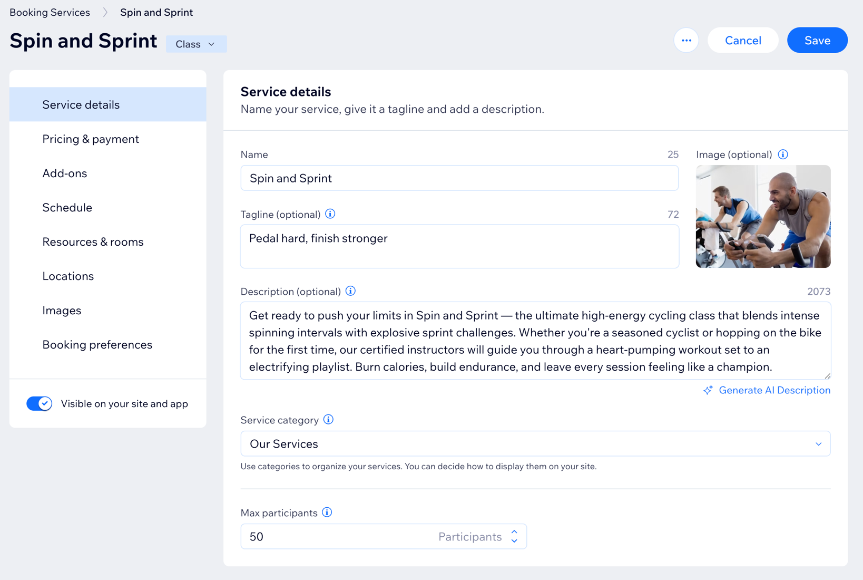
Task: Click the Service category info icon
Action: pos(328,419)
